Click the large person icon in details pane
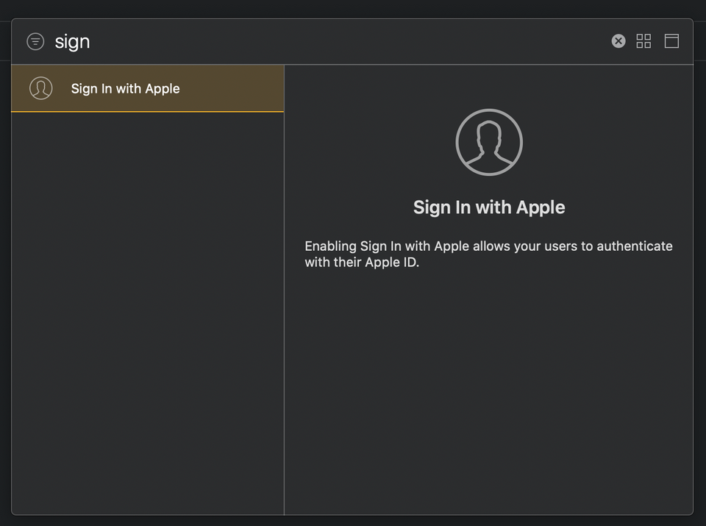The image size is (706, 526). pyautogui.click(x=489, y=142)
